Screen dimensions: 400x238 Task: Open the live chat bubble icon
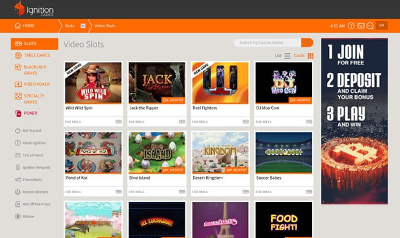click(x=370, y=25)
